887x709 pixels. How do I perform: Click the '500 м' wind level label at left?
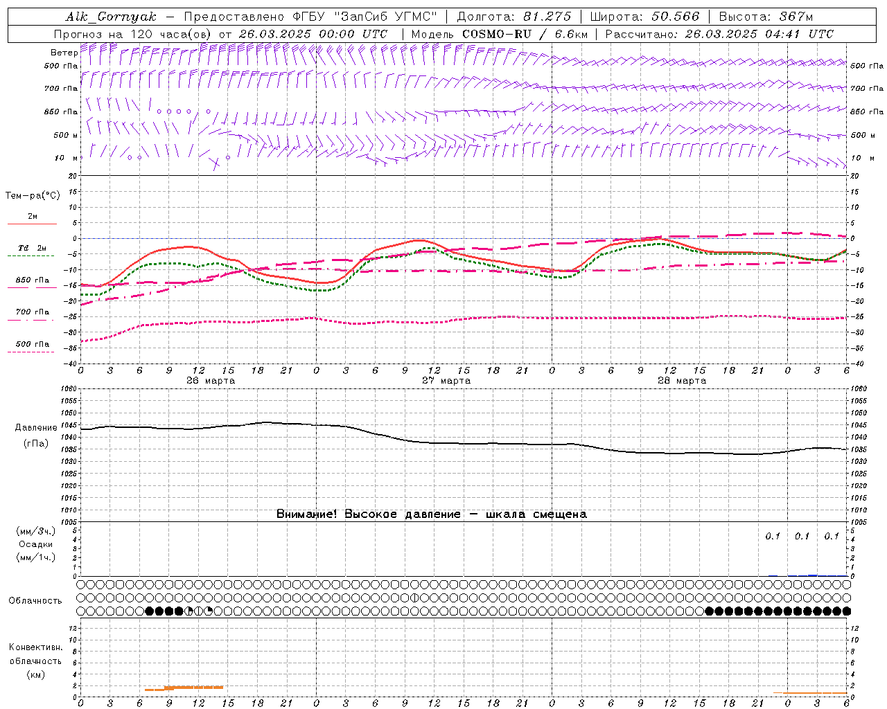coord(66,135)
